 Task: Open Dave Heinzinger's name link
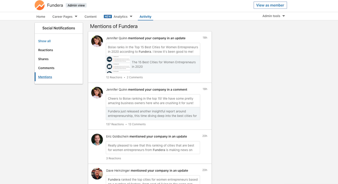pyautogui.click(x=118, y=170)
